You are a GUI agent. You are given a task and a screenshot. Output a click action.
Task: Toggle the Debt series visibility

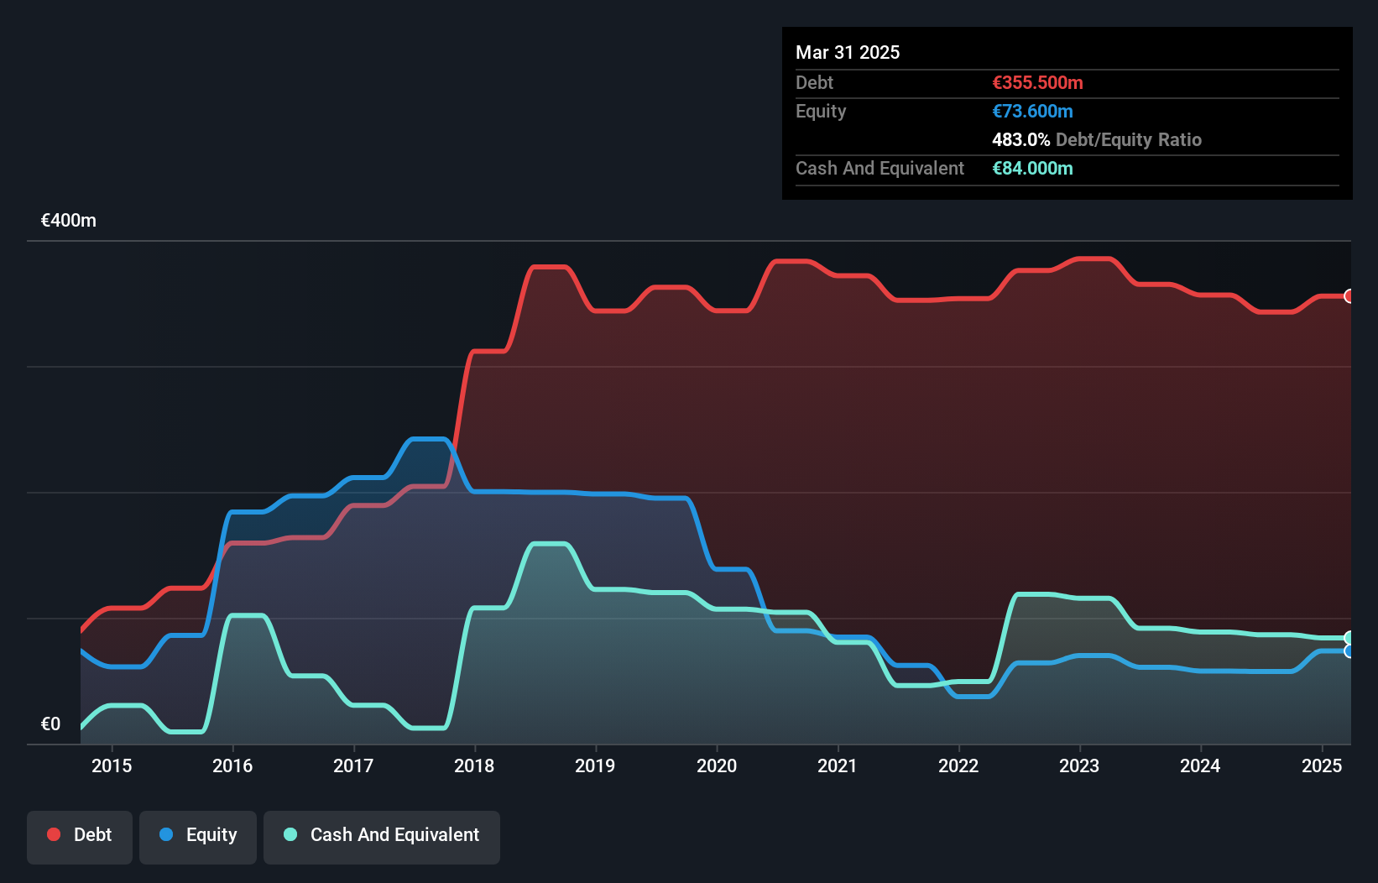tap(80, 835)
